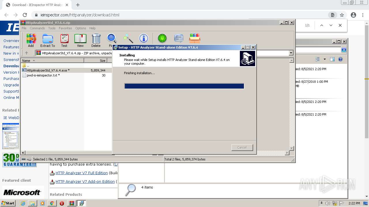The width and height of the screenshot is (369, 207).
Task: Click the Chrome back arrow
Action: (x=6, y=15)
